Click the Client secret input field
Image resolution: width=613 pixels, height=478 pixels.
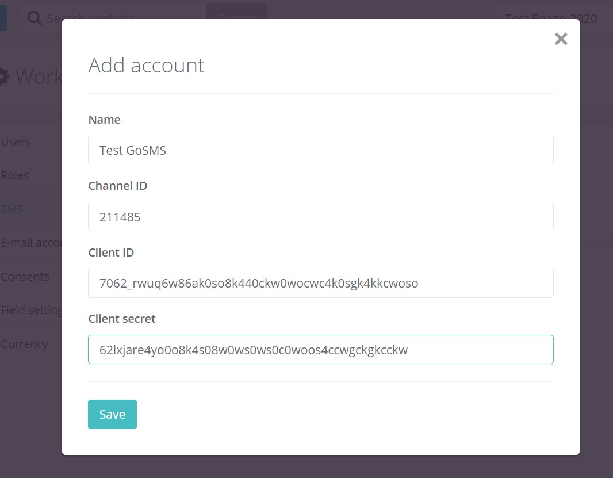[320, 349]
